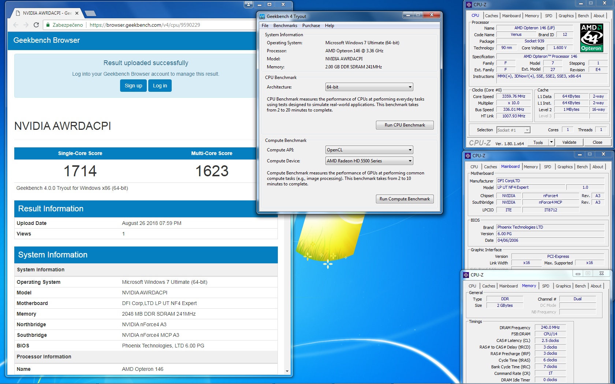The width and height of the screenshot is (615, 384).
Task: Select About tab in Memory CPU-Z window
Action: [596, 286]
